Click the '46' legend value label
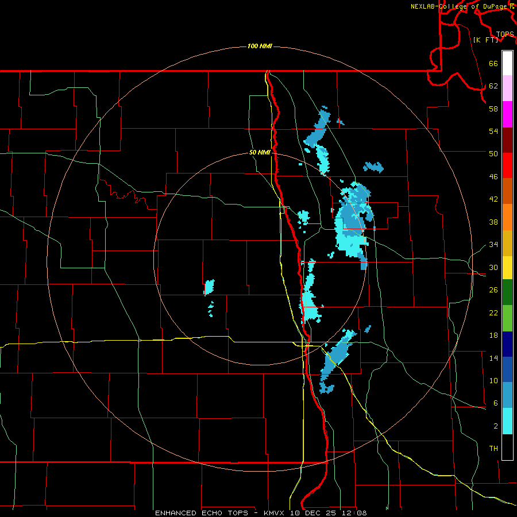The height and width of the screenshot is (517, 517). [x=493, y=177]
